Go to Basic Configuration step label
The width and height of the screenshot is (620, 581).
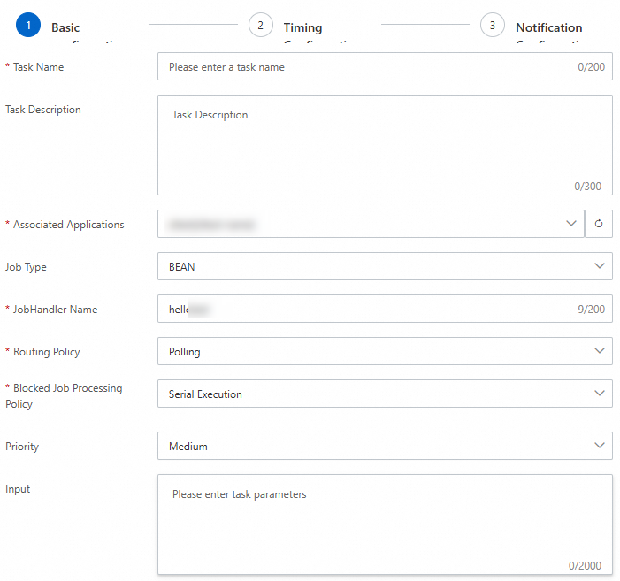pyautogui.click(x=65, y=28)
